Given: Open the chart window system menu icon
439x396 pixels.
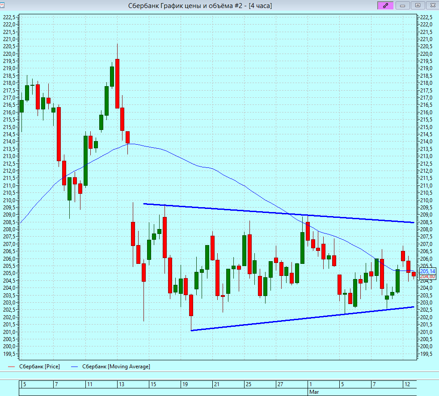Looking at the screenshot, I should point(2,5).
